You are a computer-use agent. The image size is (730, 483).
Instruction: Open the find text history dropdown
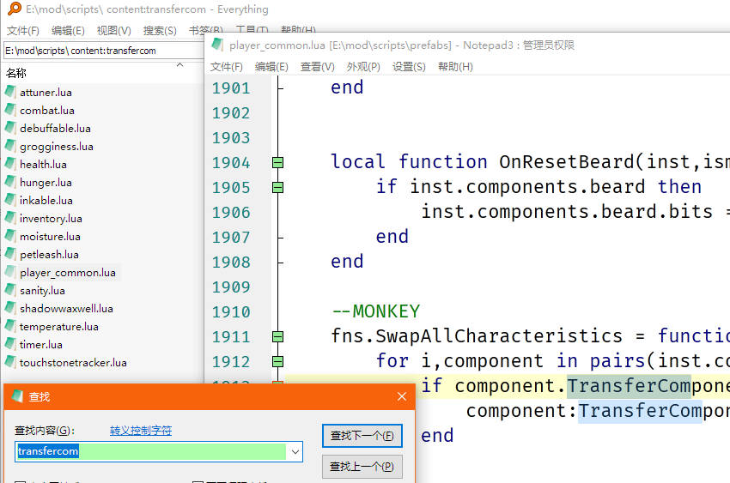tap(295, 451)
